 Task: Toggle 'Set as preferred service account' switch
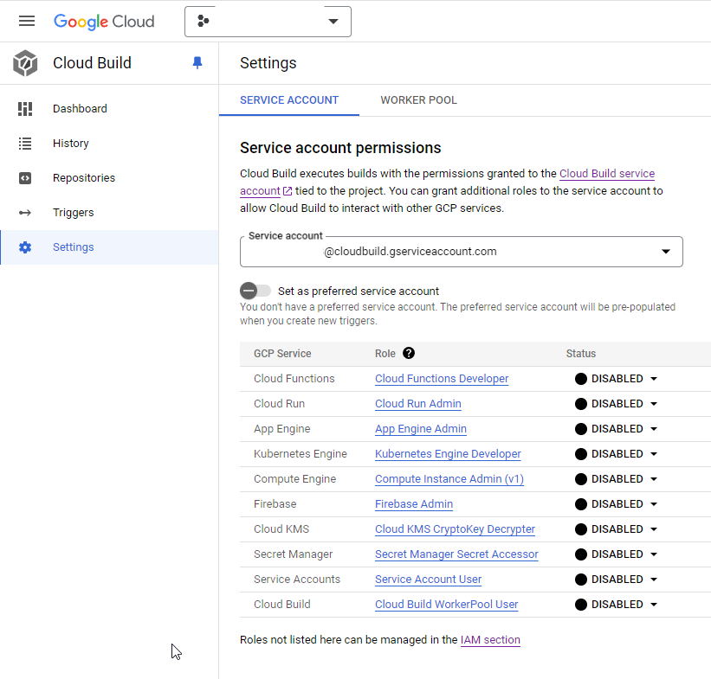click(x=255, y=291)
